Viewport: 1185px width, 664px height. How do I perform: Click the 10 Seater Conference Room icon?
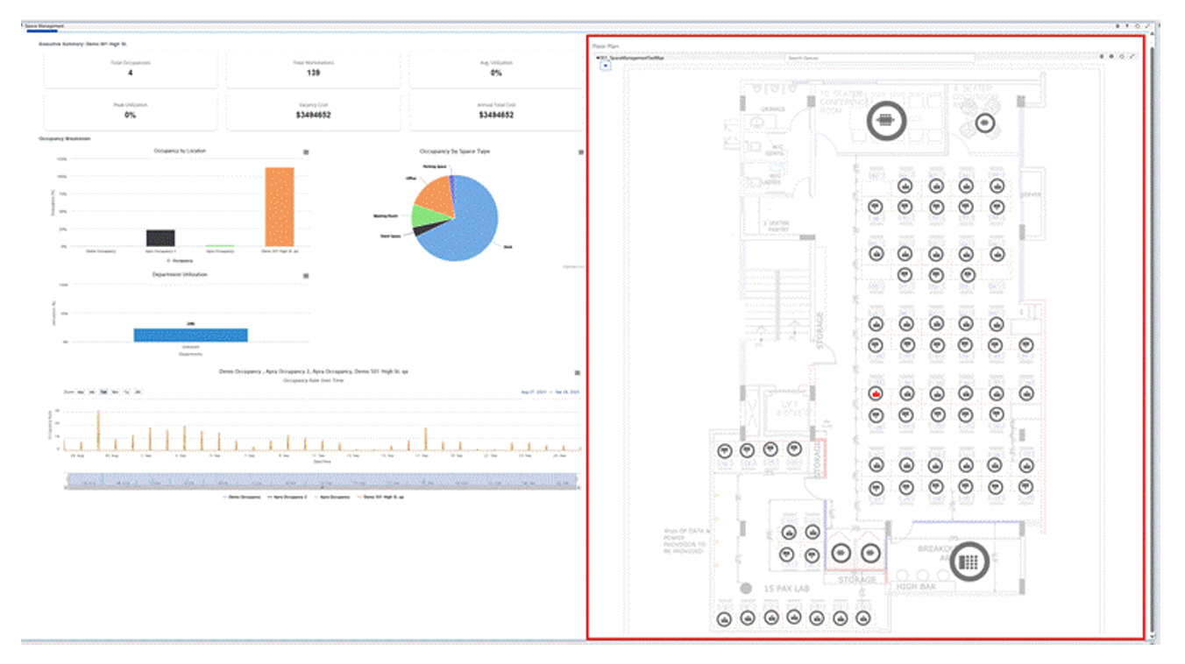coord(884,120)
